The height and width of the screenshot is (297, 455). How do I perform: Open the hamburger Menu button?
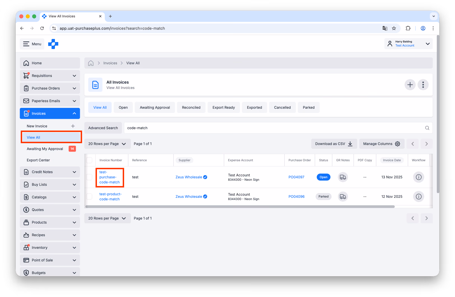32,44
